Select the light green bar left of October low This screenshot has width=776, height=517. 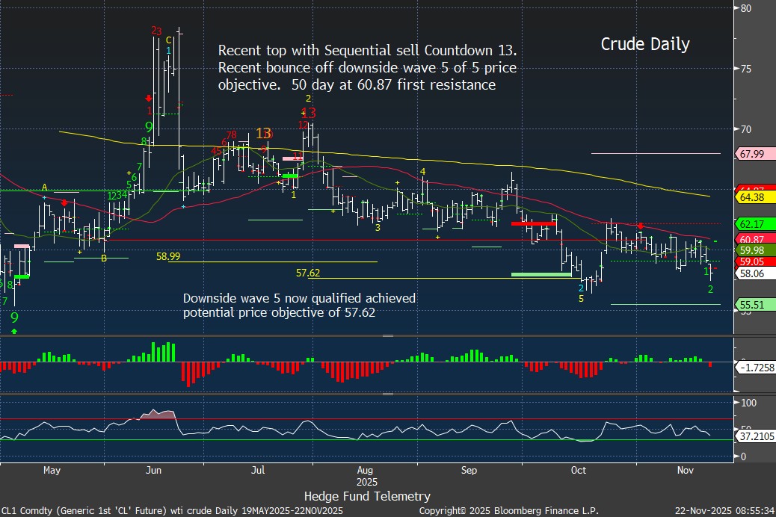click(x=541, y=274)
